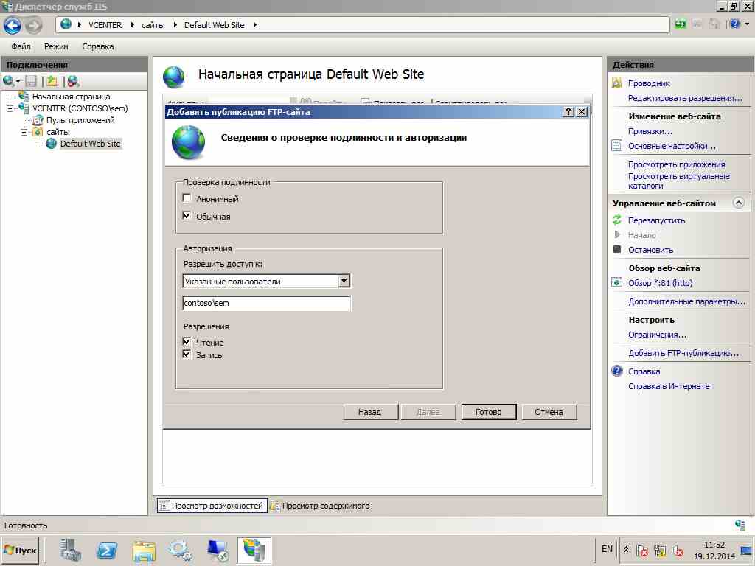Click the Обзор *:81 browse icon

(x=617, y=282)
